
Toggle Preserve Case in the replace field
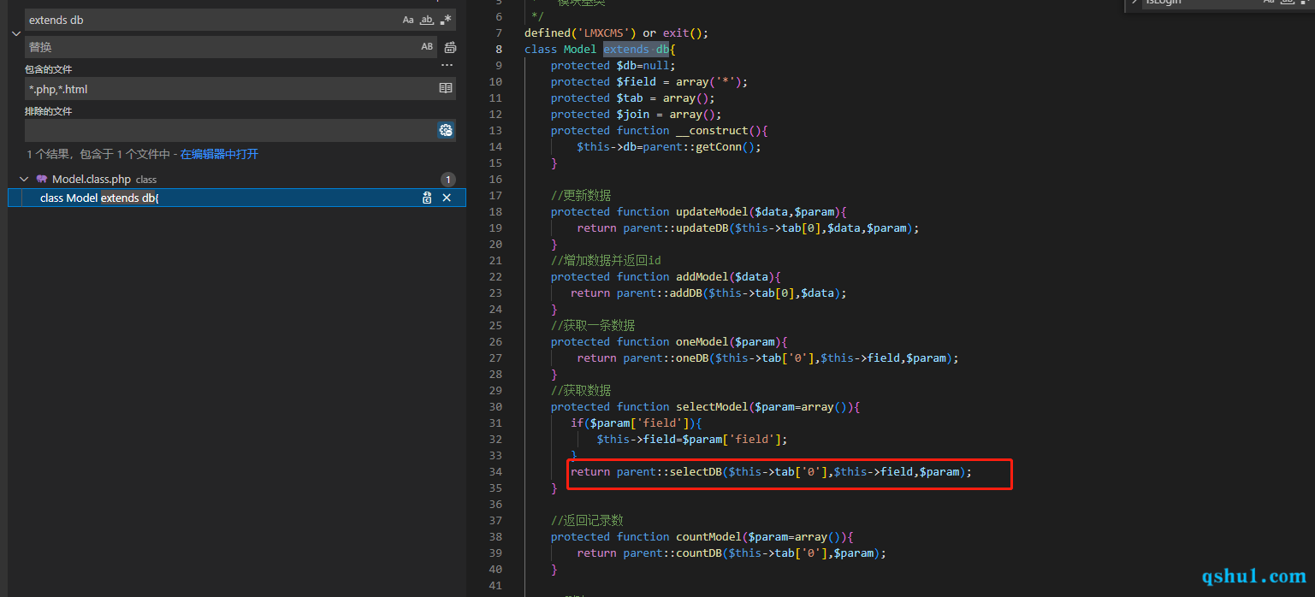[427, 47]
